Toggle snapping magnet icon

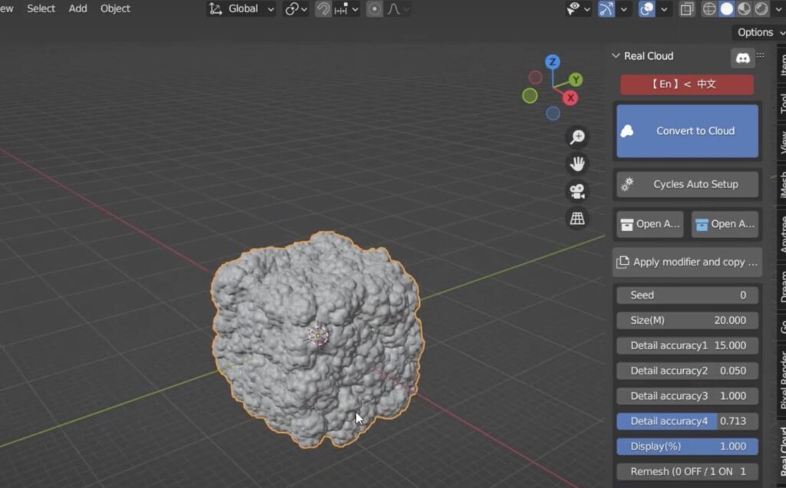point(323,9)
